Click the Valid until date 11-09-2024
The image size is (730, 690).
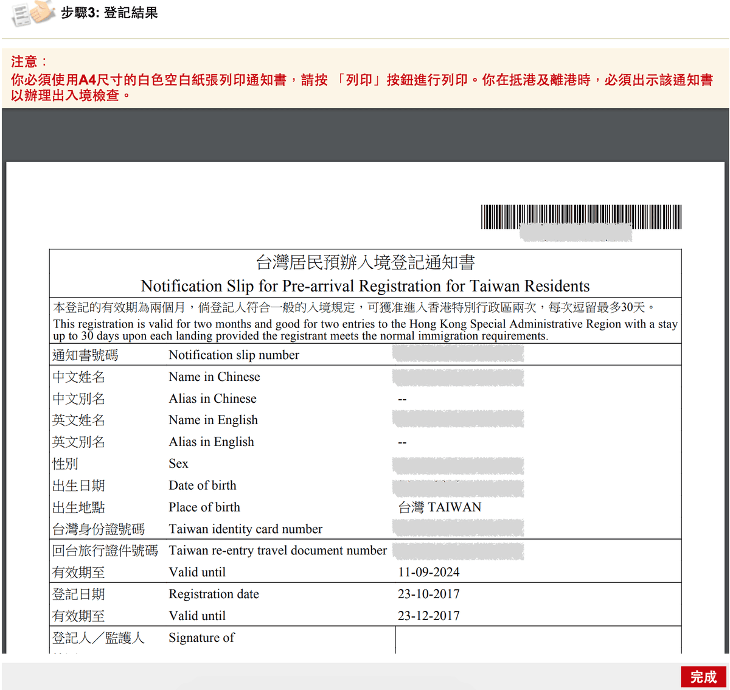pos(428,572)
